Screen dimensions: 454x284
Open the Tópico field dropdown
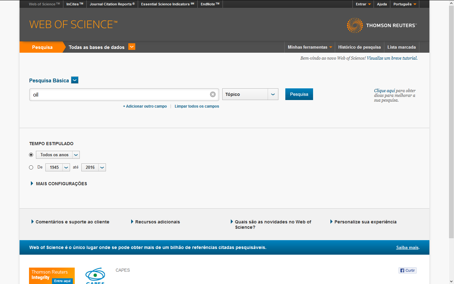click(250, 94)
